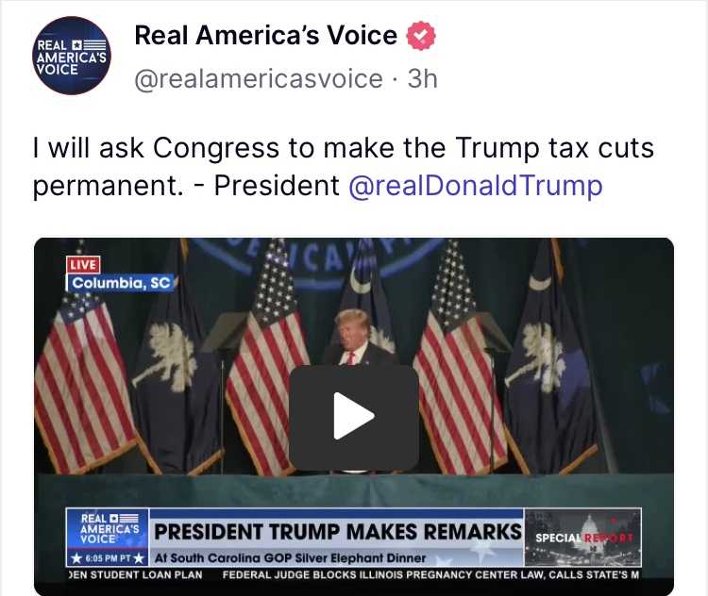This screenshot has height=596, width=708.
Task: Click the FEDERAL JUDGE BLOCKS ILLINOIS ticker text
Action: pyautogui.click(x=430, y=575)
